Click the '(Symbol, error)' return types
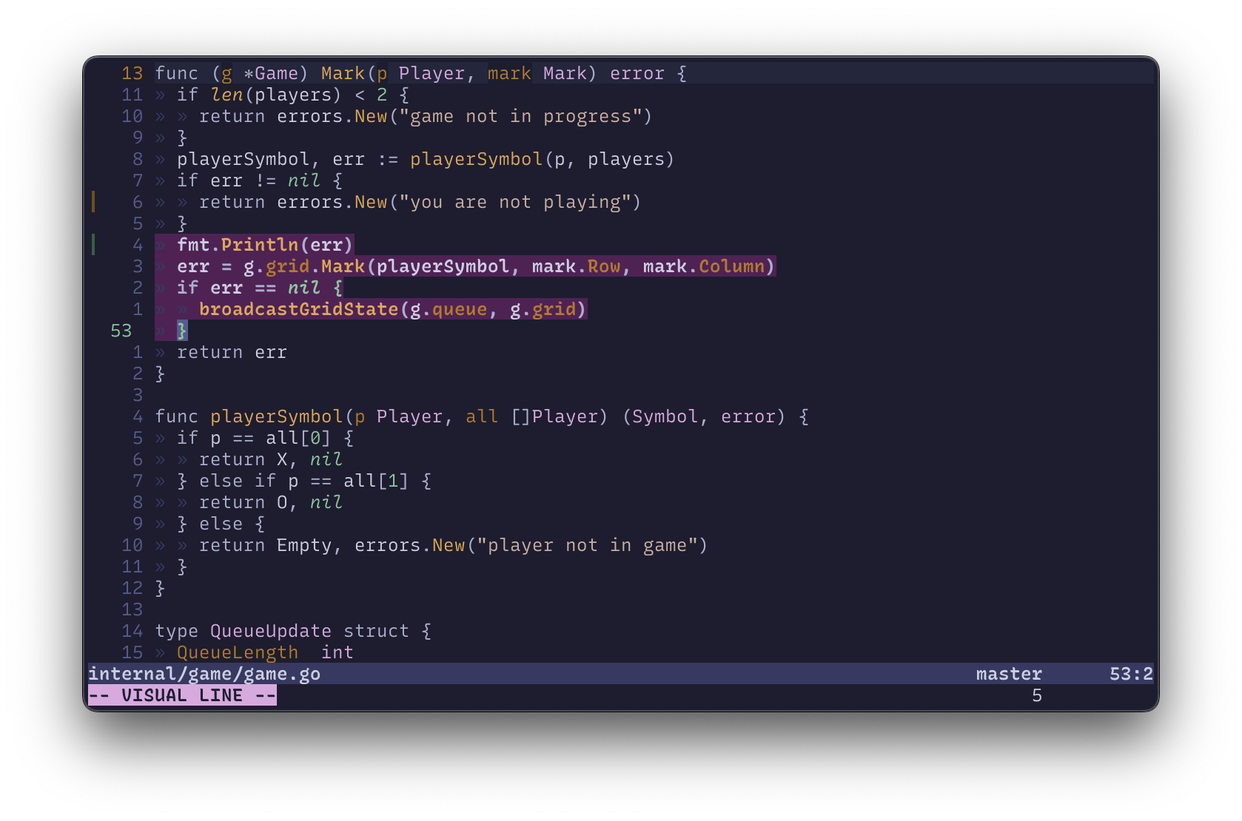 (703, 416)
